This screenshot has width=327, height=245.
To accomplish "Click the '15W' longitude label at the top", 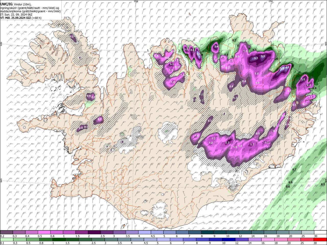I will pyautogui.click(x=271, y=1).
